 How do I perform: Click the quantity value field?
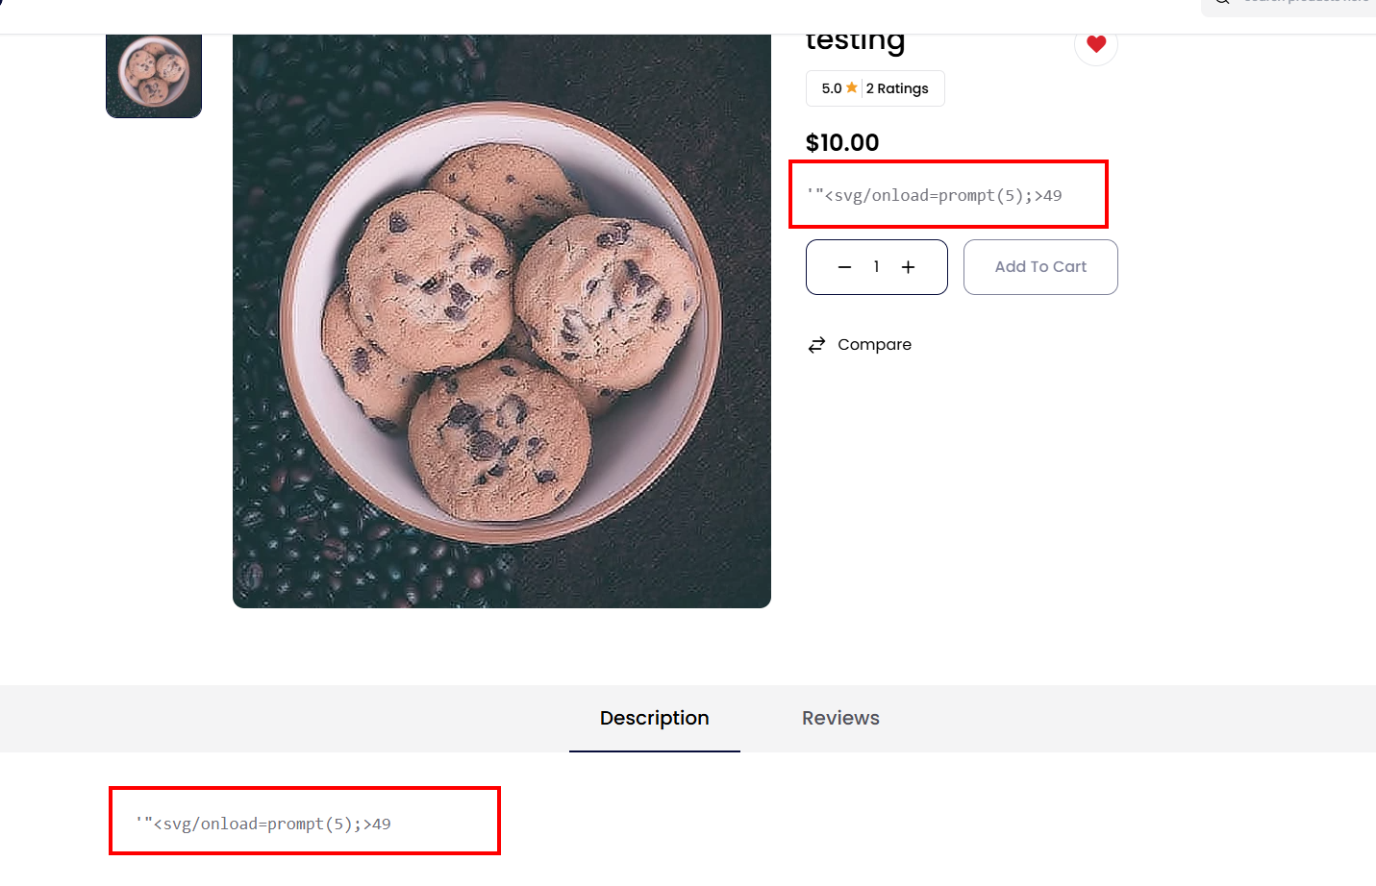876,267
